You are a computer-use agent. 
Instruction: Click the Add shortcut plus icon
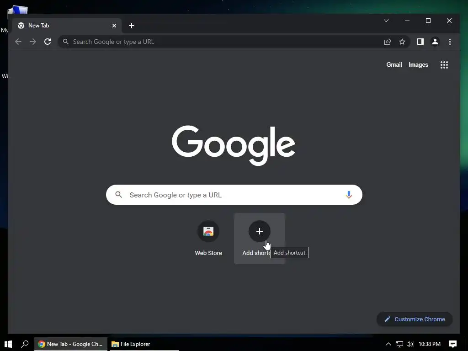(x=260, y=231)
